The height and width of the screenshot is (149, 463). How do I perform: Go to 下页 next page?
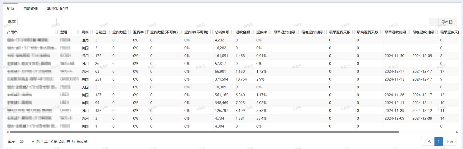pos(449,141)
